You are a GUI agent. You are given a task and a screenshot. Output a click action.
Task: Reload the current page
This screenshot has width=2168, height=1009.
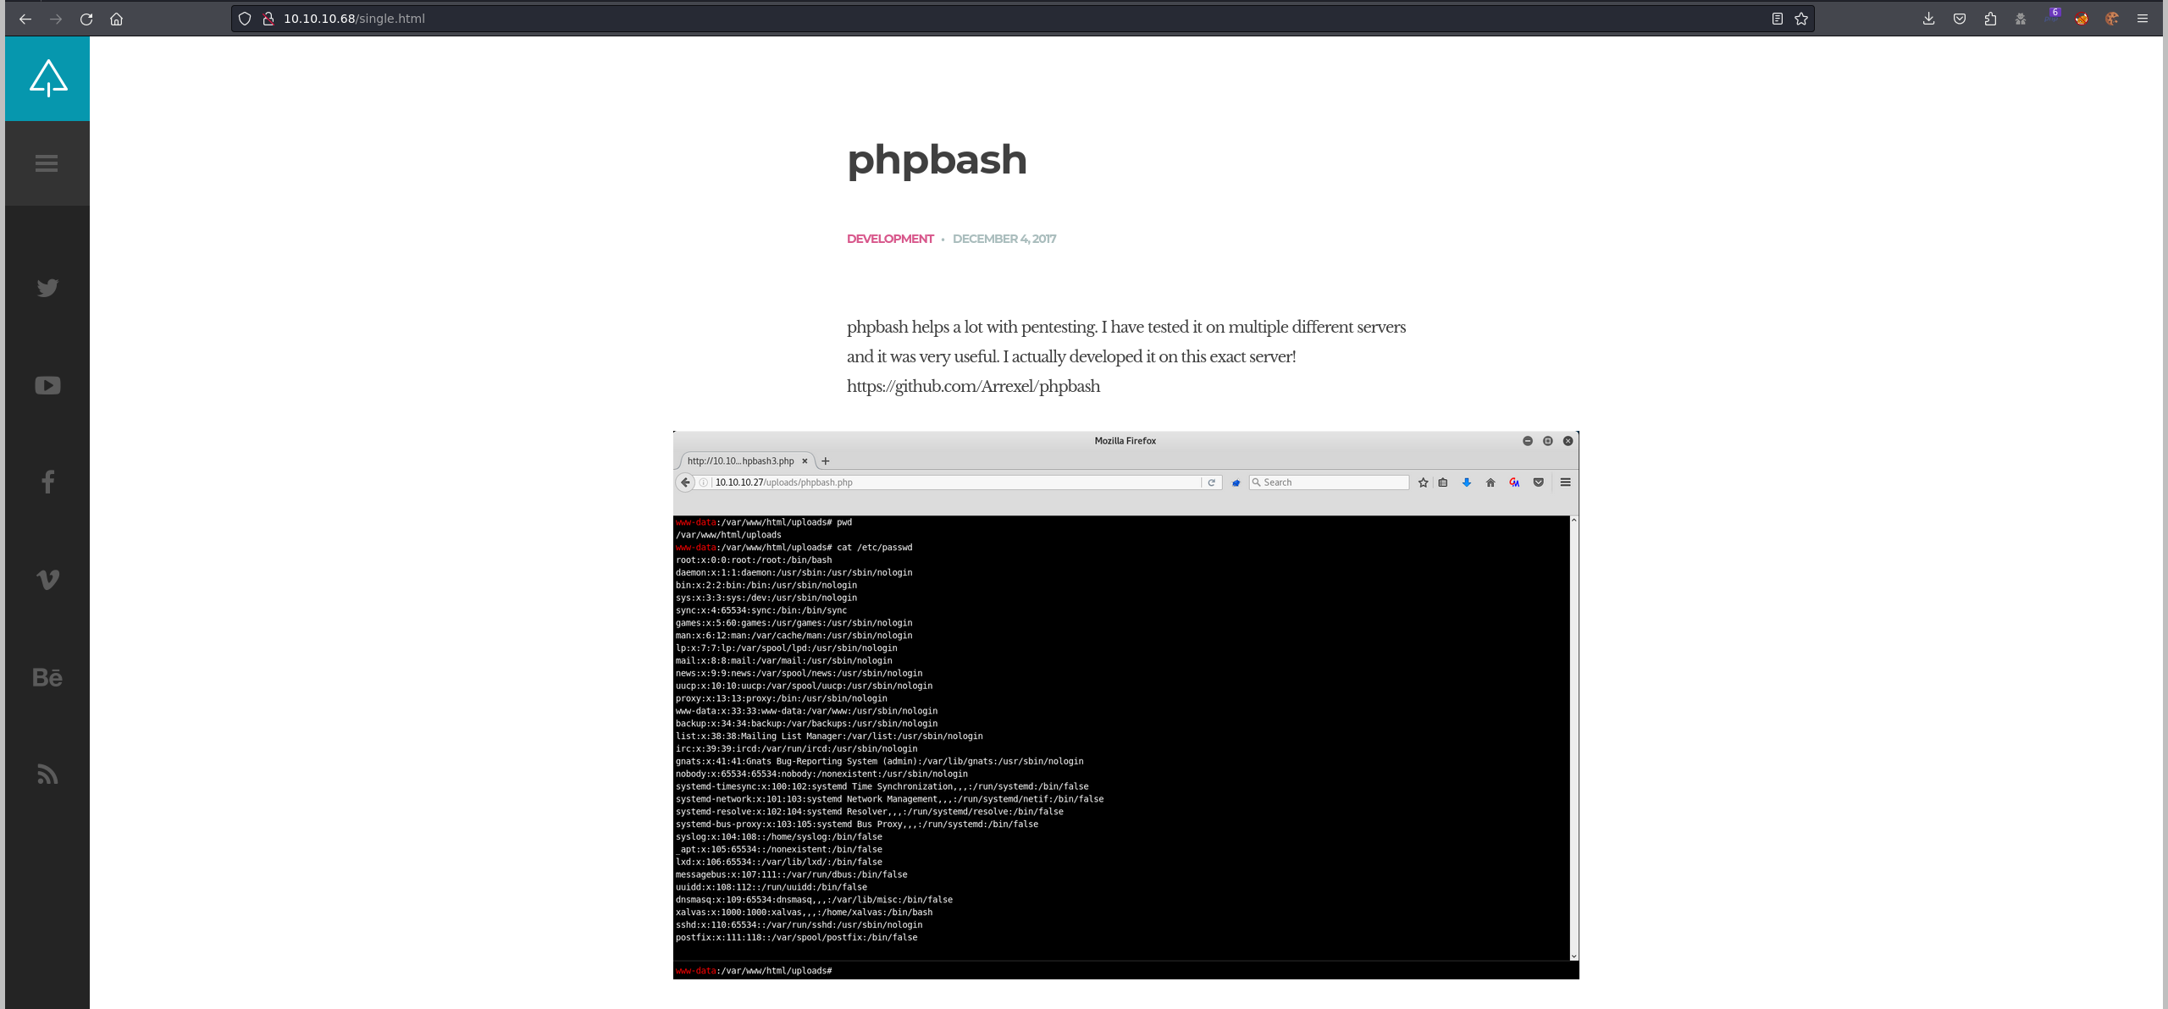86,19
